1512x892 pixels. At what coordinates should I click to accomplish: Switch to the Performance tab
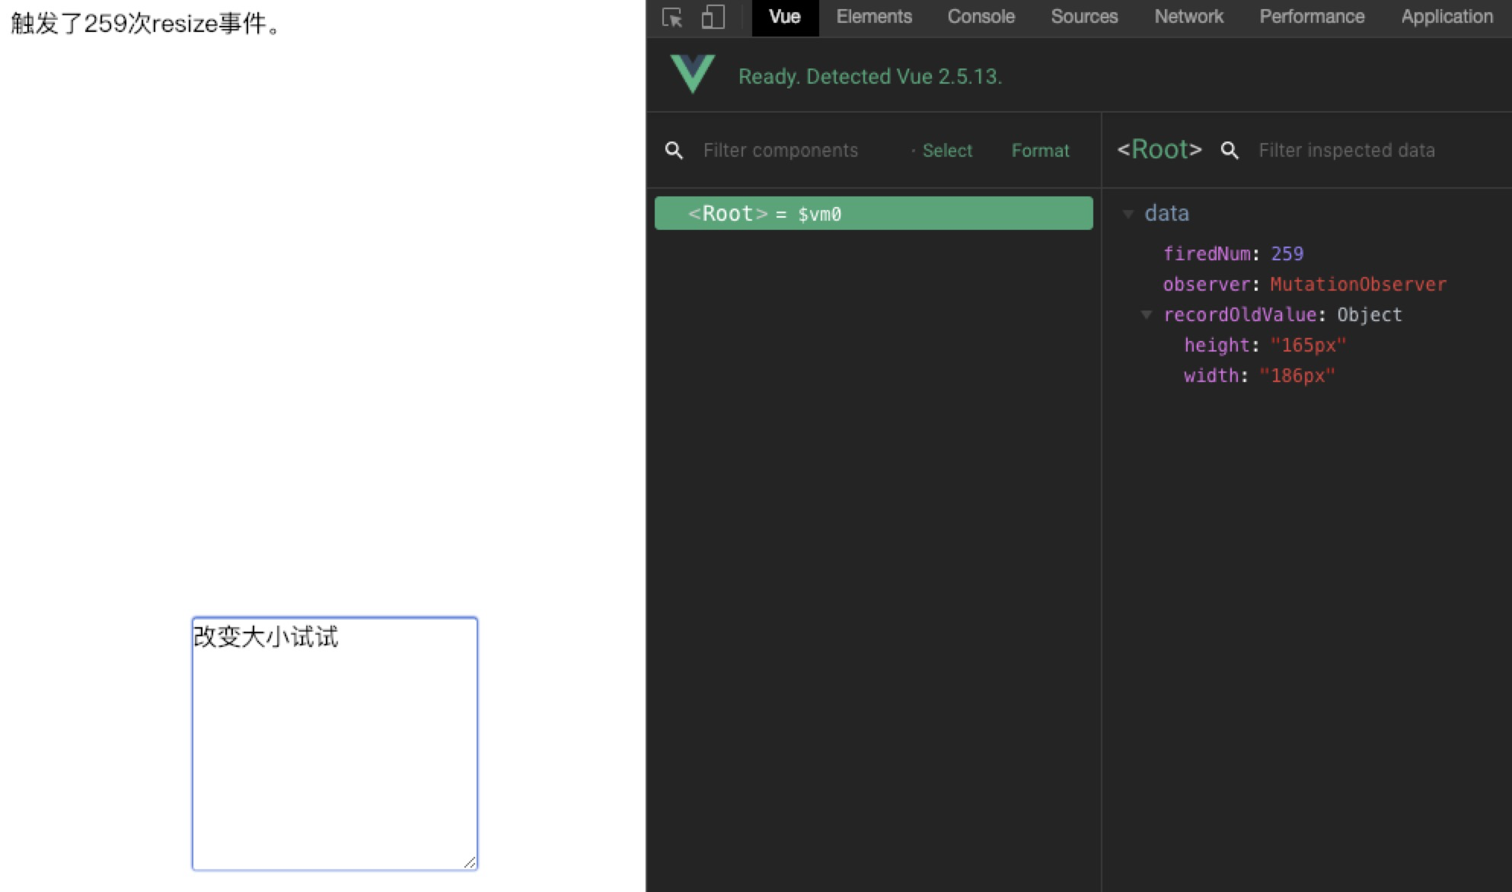[1312, 17]
